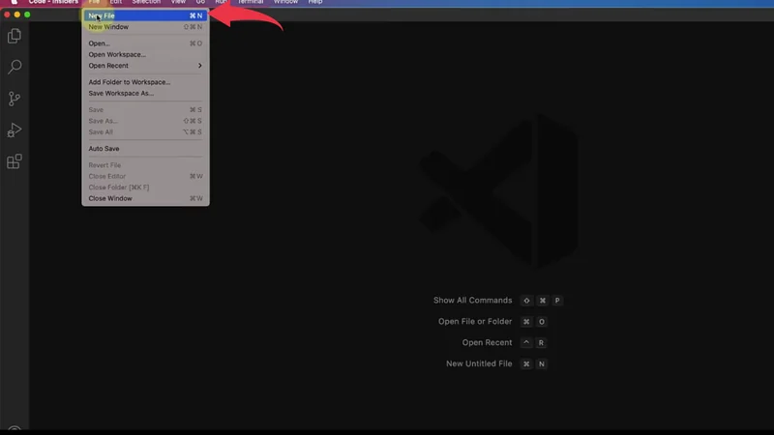Click Save Workspace As... entry

[121, 94]
